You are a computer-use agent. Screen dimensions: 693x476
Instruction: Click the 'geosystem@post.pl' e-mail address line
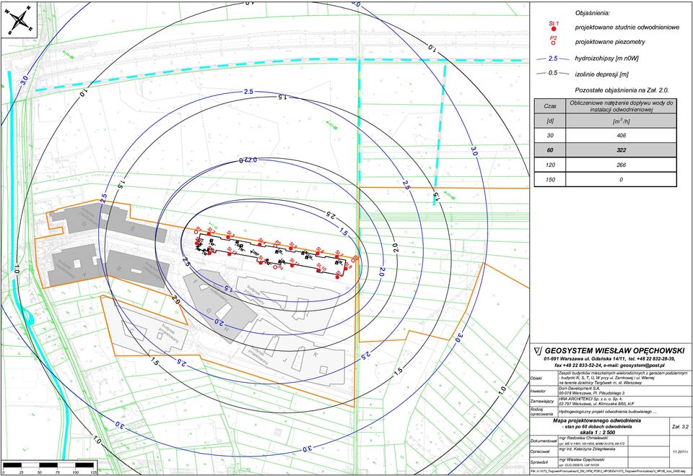pyautogui.click(x=642, y=365)
